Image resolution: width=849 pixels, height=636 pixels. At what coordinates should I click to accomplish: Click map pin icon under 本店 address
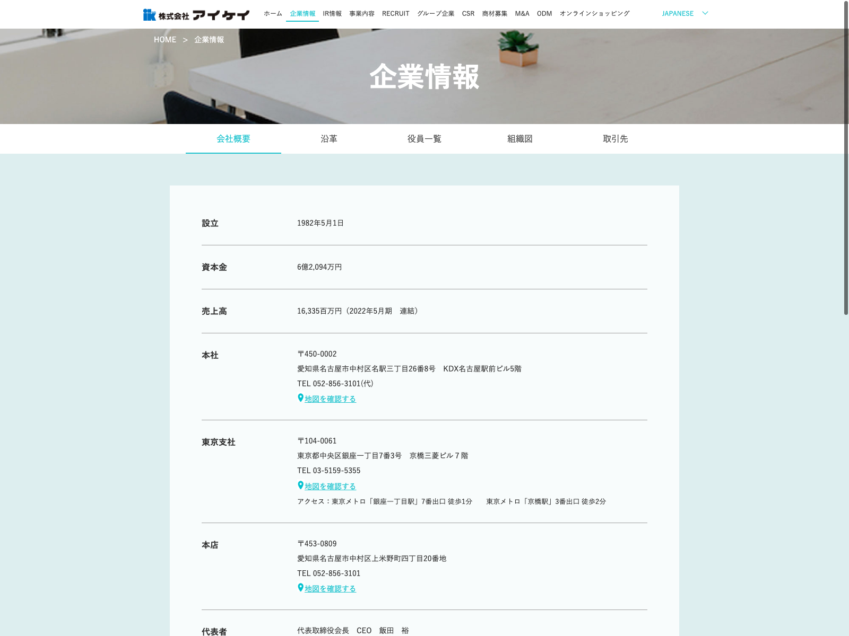(300, 588)
